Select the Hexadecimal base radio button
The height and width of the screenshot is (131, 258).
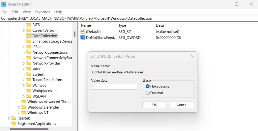point(147,86)
